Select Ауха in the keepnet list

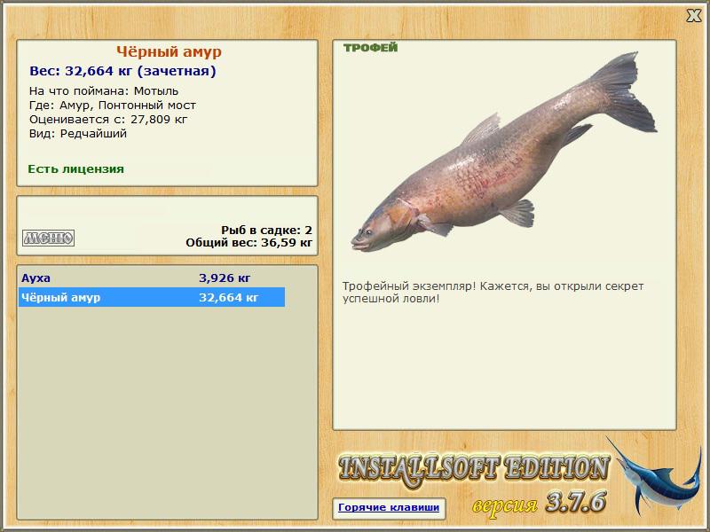[x=152, y=278]
